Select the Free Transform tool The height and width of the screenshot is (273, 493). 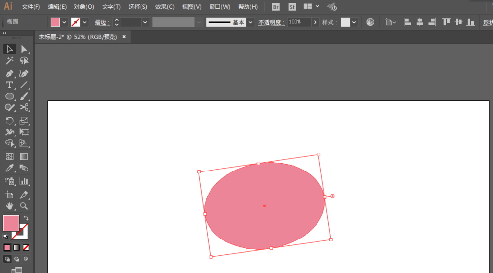24,132
